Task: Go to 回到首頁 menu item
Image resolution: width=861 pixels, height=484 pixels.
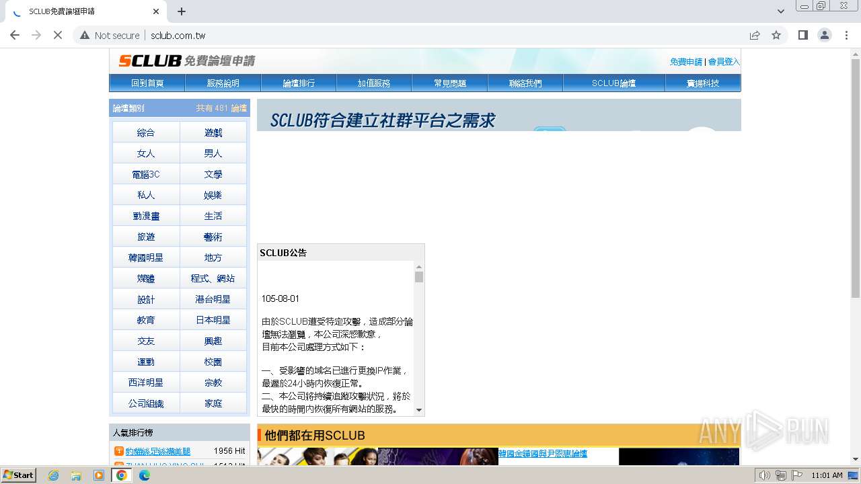Action: (x=147, y=83)
